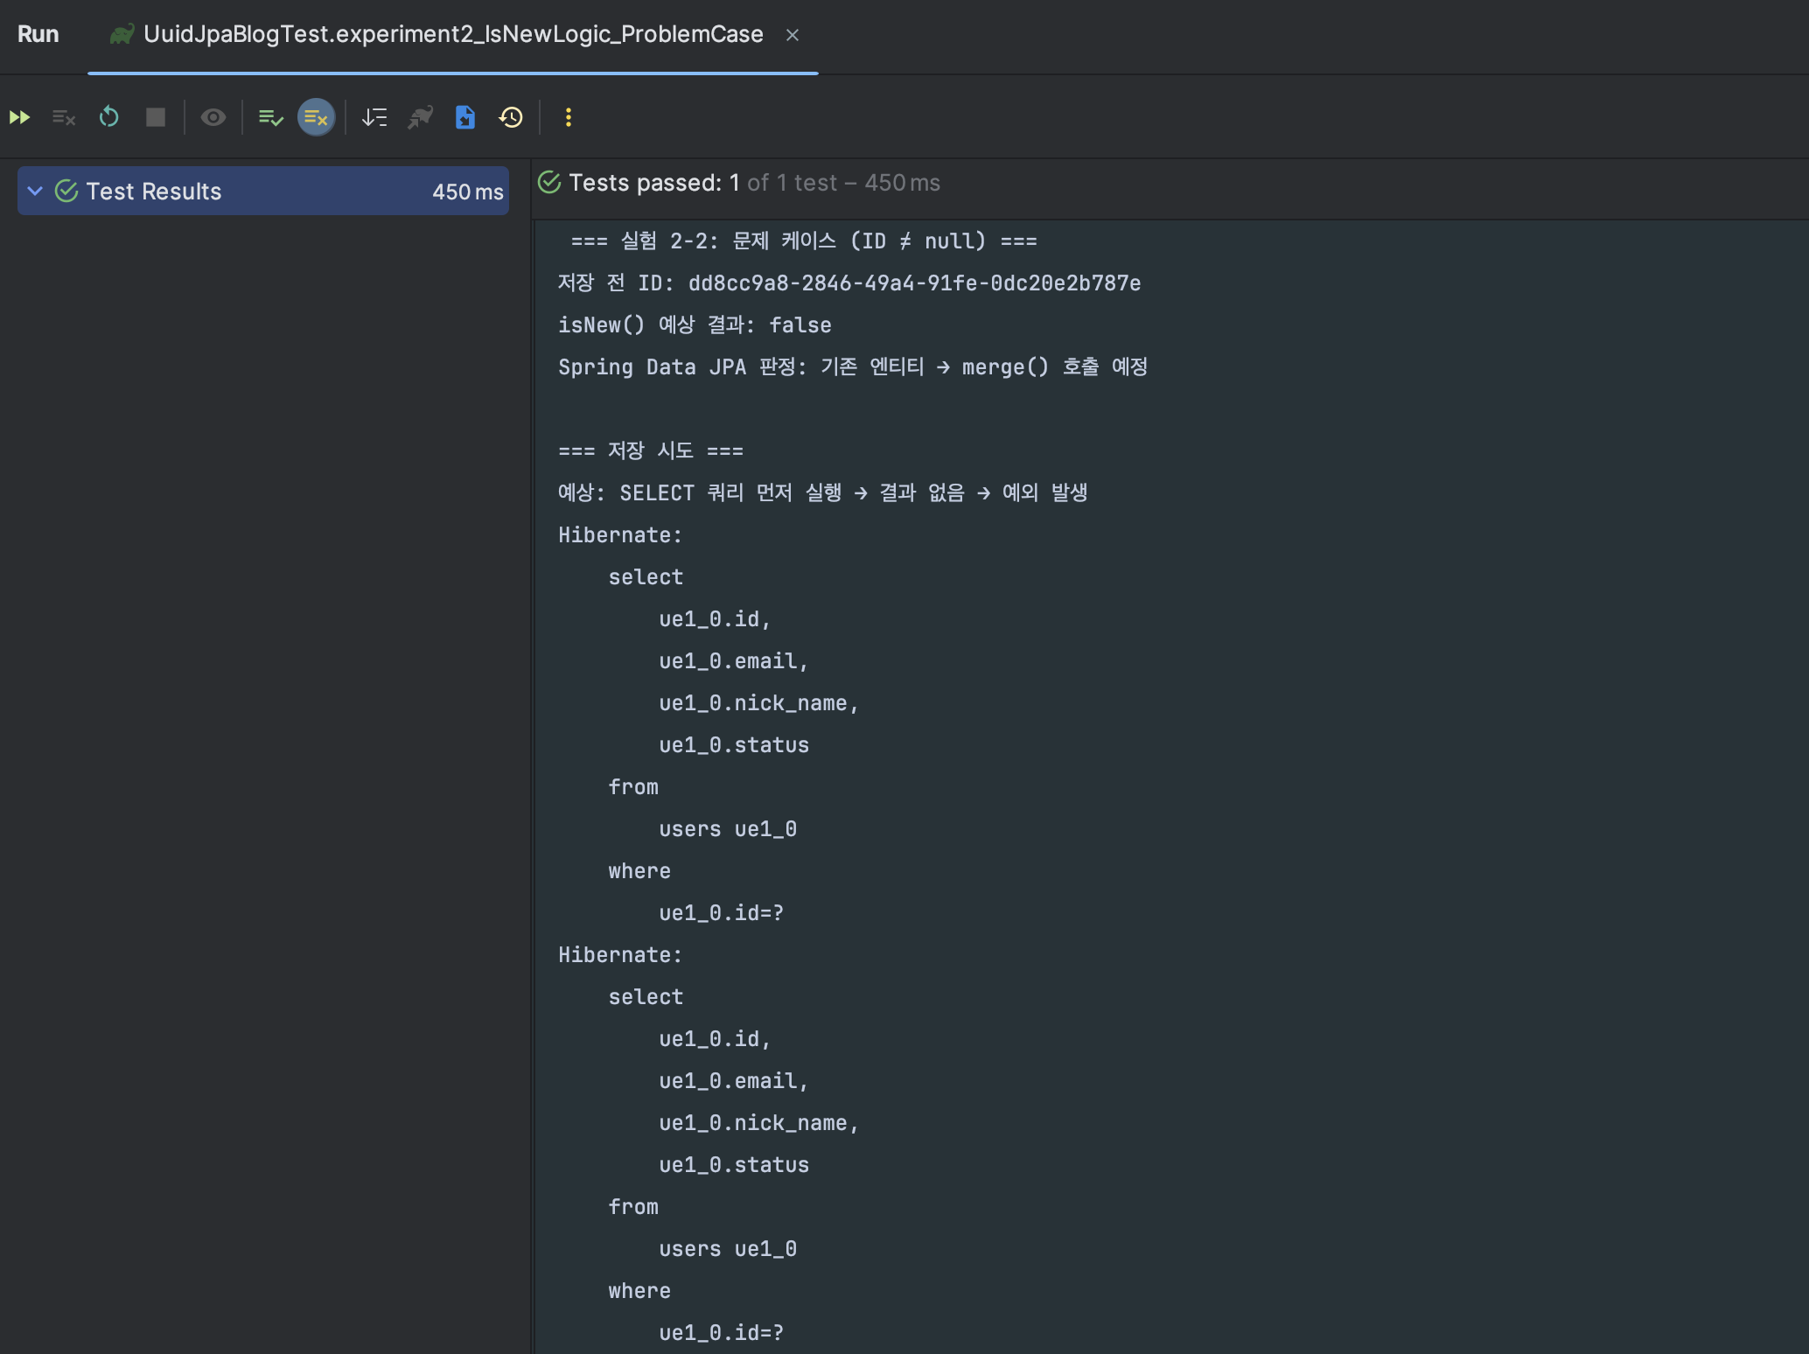Click the Toggle auto-test circular arrow icon
The height and width of the screenshot is (1354, 1809).
pos(109,117)
